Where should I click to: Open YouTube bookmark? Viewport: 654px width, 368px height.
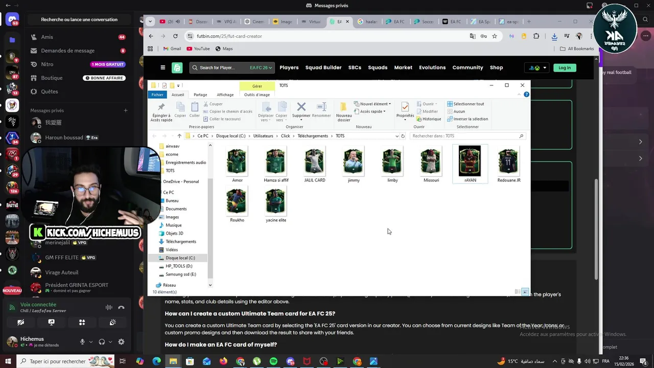pos(198,49)
